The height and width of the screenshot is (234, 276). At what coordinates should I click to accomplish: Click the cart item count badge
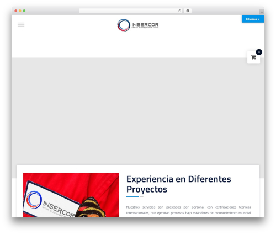[x=259, y=52]
